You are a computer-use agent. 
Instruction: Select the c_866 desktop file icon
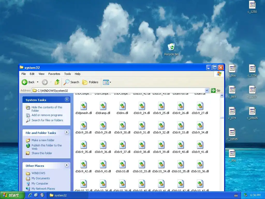pyautogui.click(x=232, y=68)
